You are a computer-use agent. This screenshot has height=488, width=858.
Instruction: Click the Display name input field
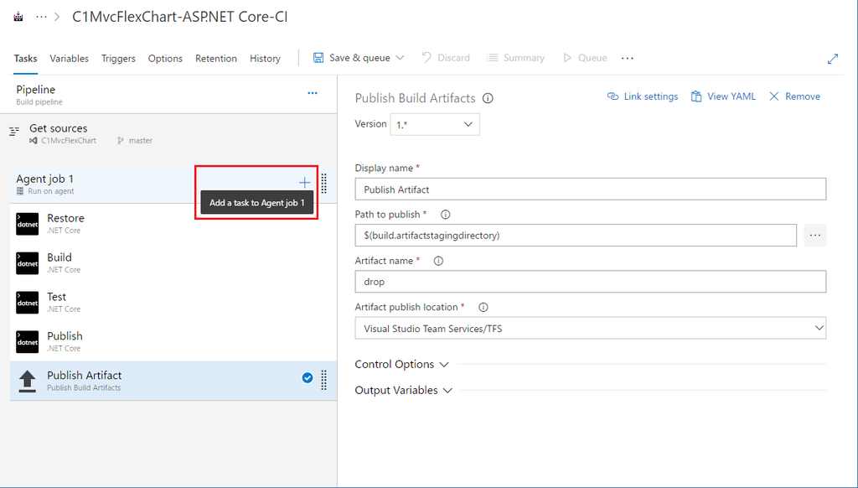[x=591, y=189]
